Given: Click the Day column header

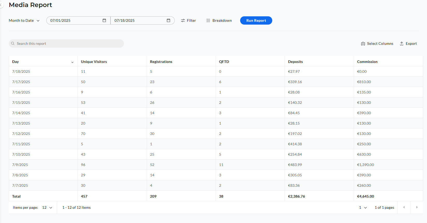Looking at the screenshot, I should point(16,62).
